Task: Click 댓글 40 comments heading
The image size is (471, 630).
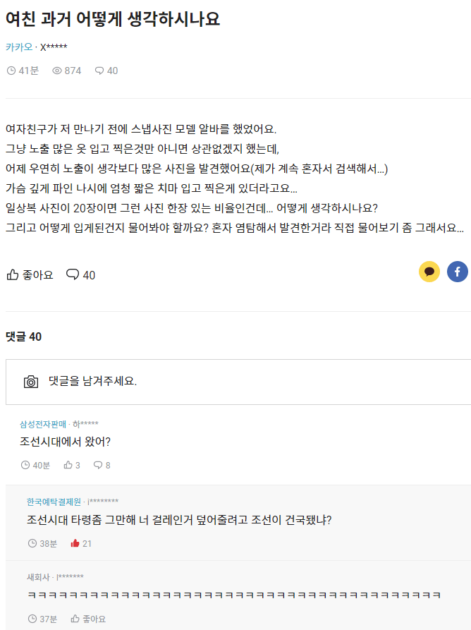Action: [23, 337]
